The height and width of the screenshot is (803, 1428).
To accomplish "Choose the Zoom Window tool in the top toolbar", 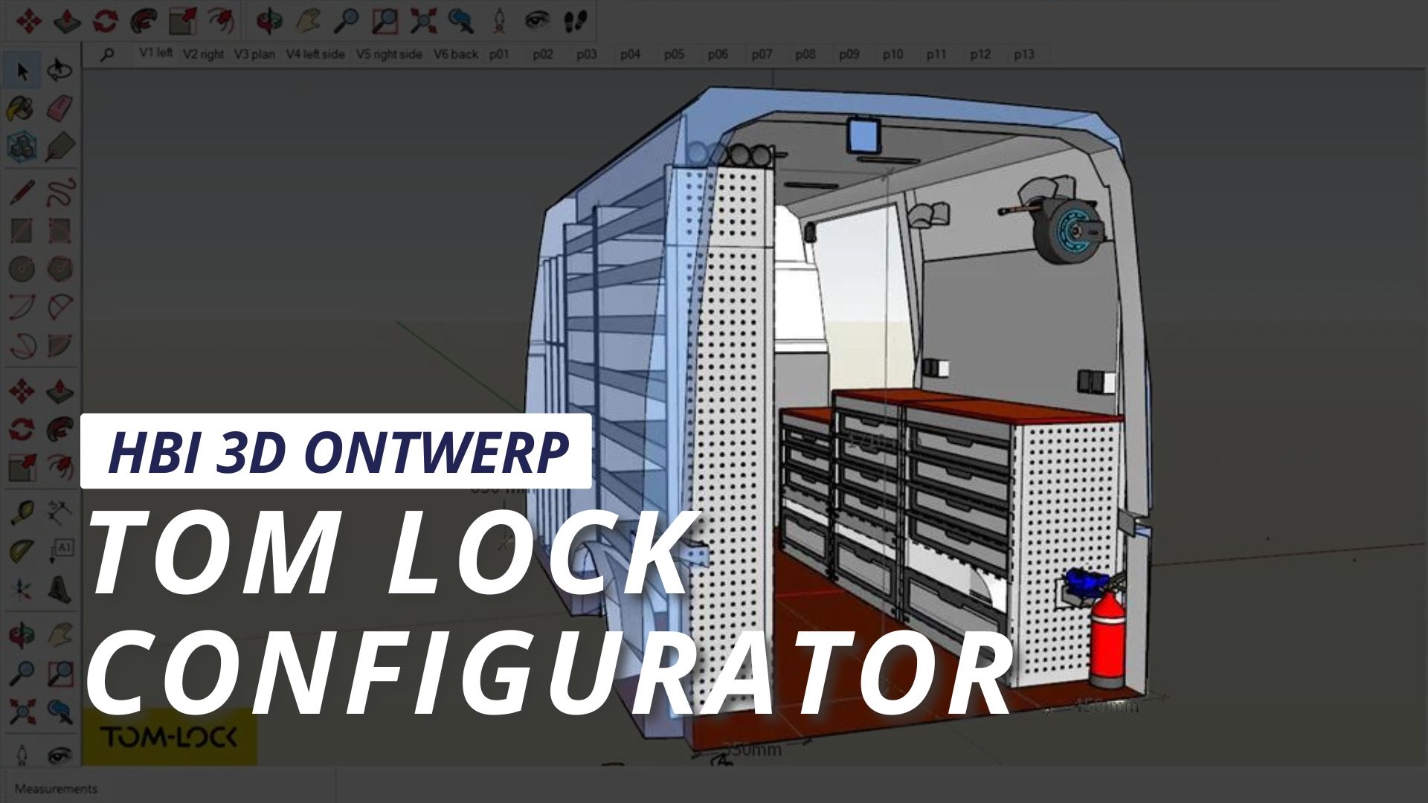I will (385, 21).
